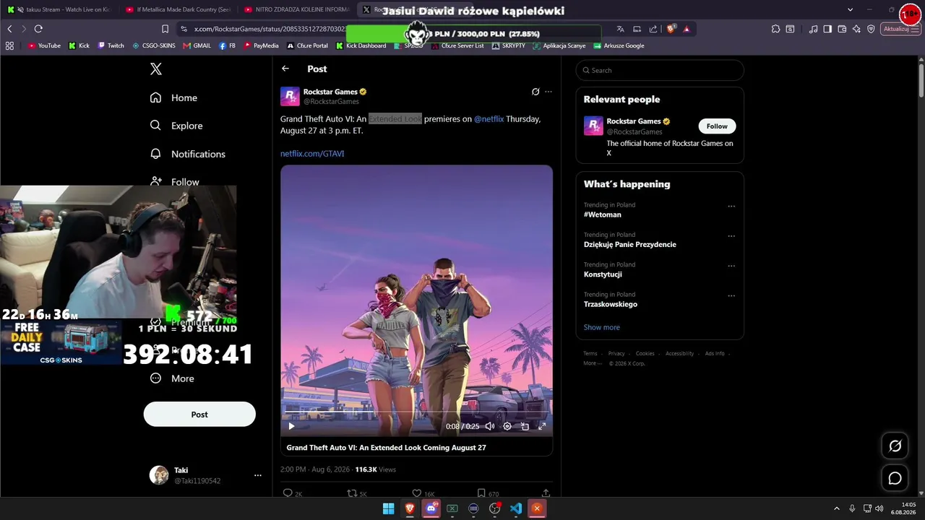Click Show more under What's happening
The height and width of the screenshot is (520, 925).
(601, 327)
